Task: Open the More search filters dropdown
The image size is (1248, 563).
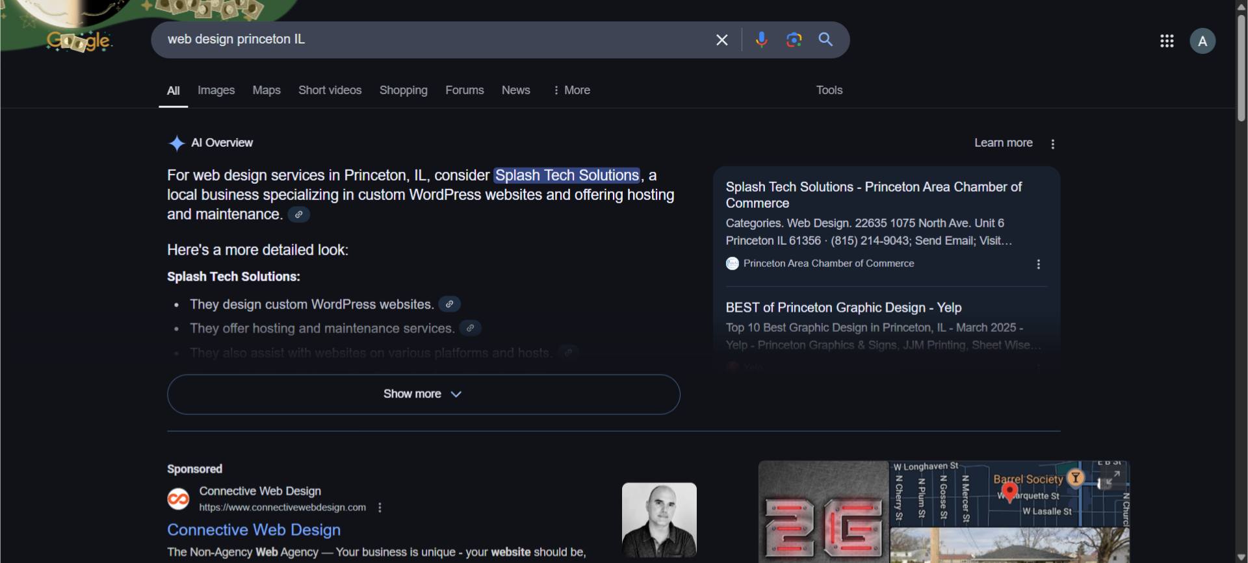Action: 571,90
